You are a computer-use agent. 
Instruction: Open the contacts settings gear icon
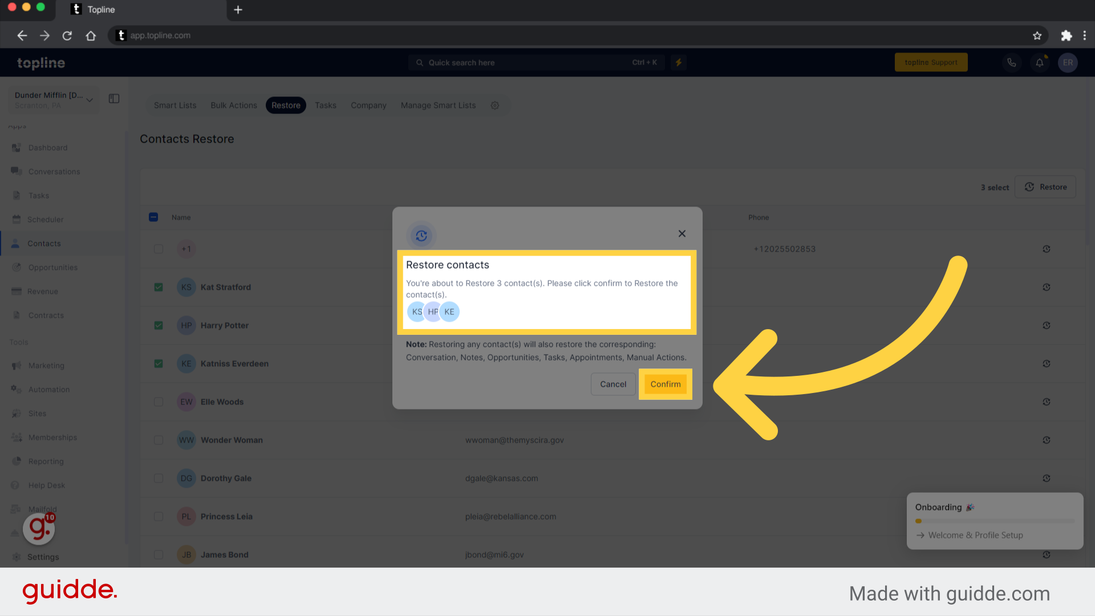[x=495, y=106]
